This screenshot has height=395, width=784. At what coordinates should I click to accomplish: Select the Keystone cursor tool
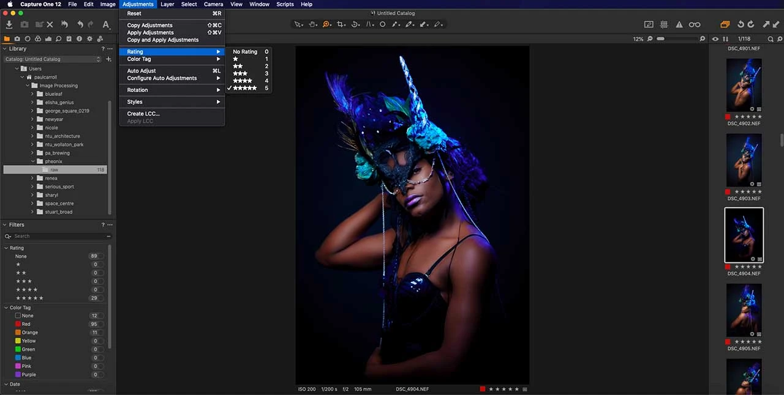(370, 24)
